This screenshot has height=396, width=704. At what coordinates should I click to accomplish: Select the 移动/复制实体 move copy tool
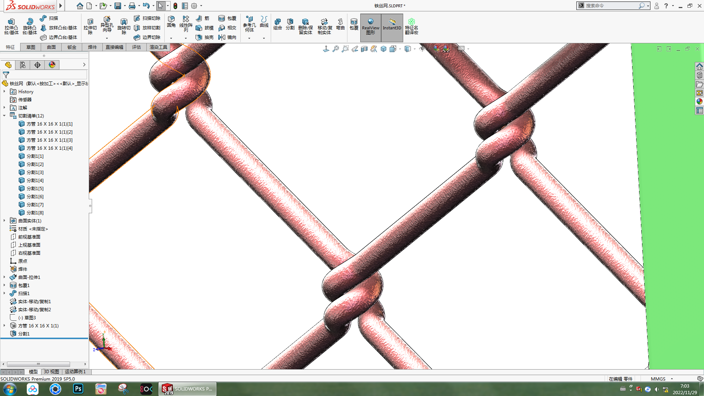click(x=325, y=26)
